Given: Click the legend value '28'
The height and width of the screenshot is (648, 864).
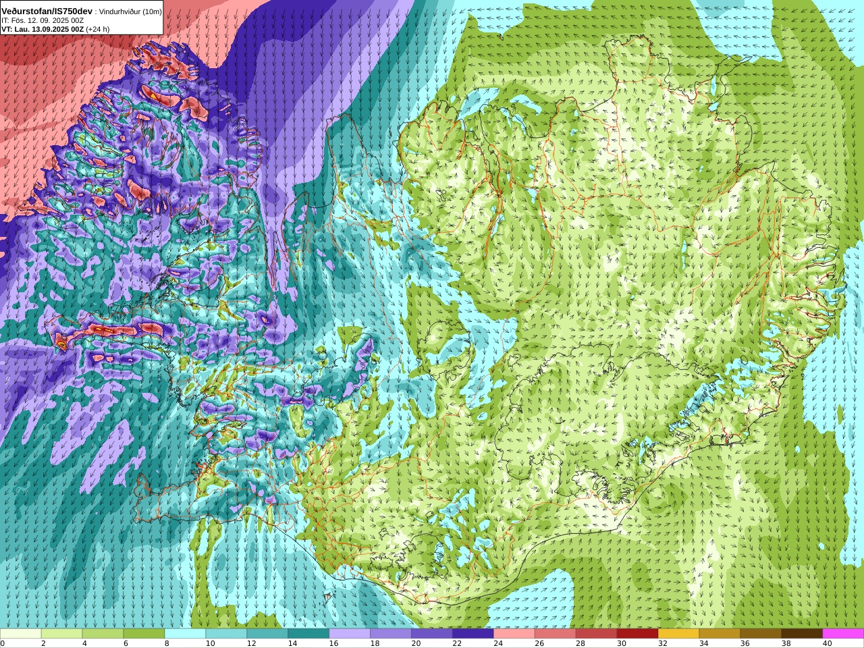Looking at the screenshot, I should click(x=580, y=644).
